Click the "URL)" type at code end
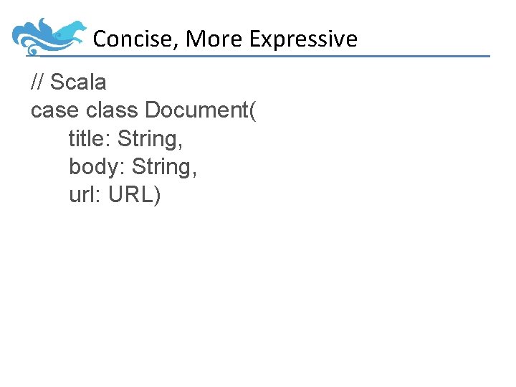Screen dimensions: 516x387 (135, 194)
